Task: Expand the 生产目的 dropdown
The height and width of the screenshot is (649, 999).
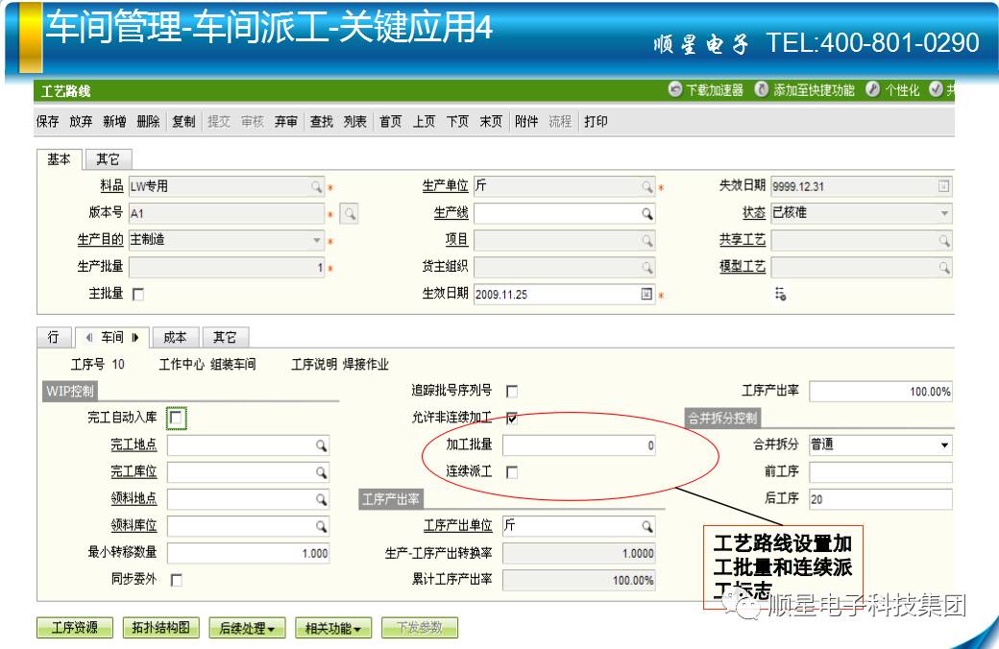Action: click(317, 240)
